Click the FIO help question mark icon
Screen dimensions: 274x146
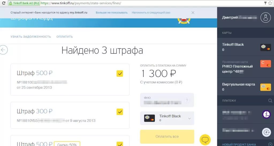pyautogui.click(x=187, y=100)
